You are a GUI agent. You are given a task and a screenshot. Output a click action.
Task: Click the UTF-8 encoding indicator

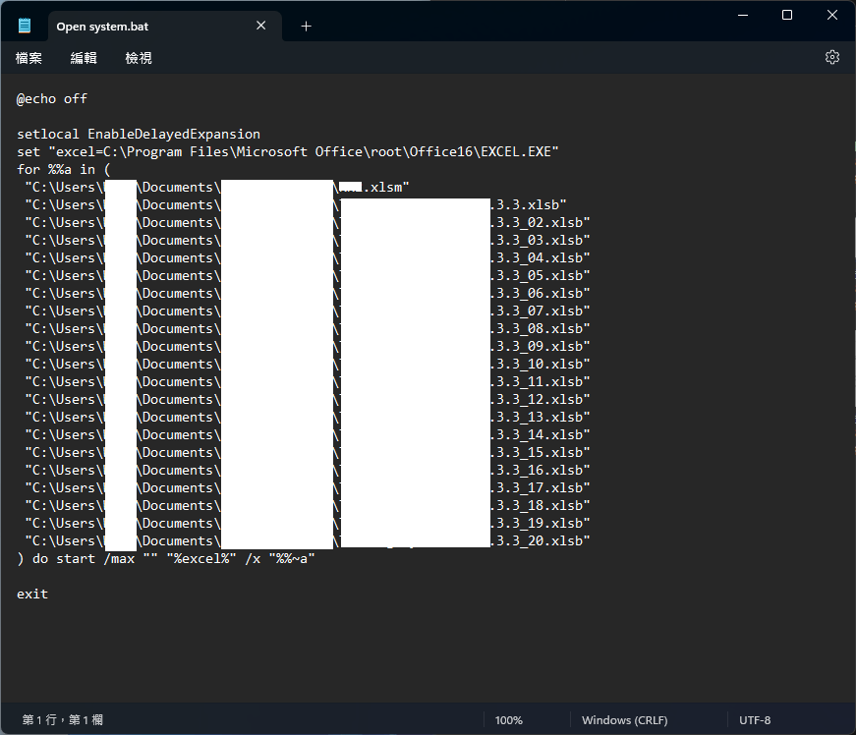click(x=755, y=720)
